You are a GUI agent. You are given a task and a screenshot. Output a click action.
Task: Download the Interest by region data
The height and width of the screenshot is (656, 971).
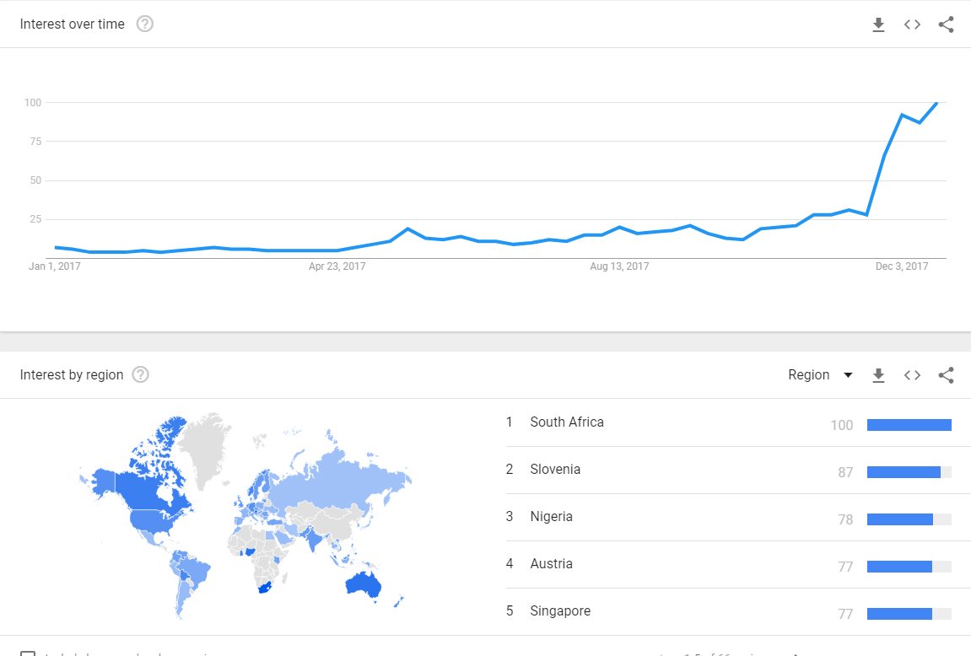point(878,375)
